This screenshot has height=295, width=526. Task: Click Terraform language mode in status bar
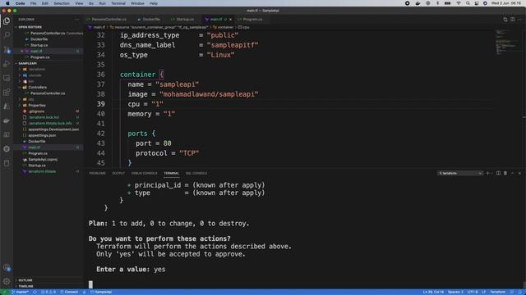(497, 292)
